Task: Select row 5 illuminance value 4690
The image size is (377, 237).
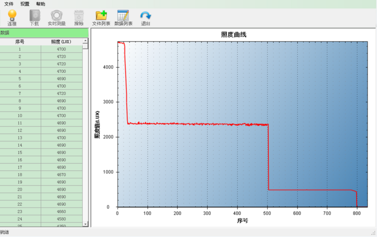Action: (62, 79)
